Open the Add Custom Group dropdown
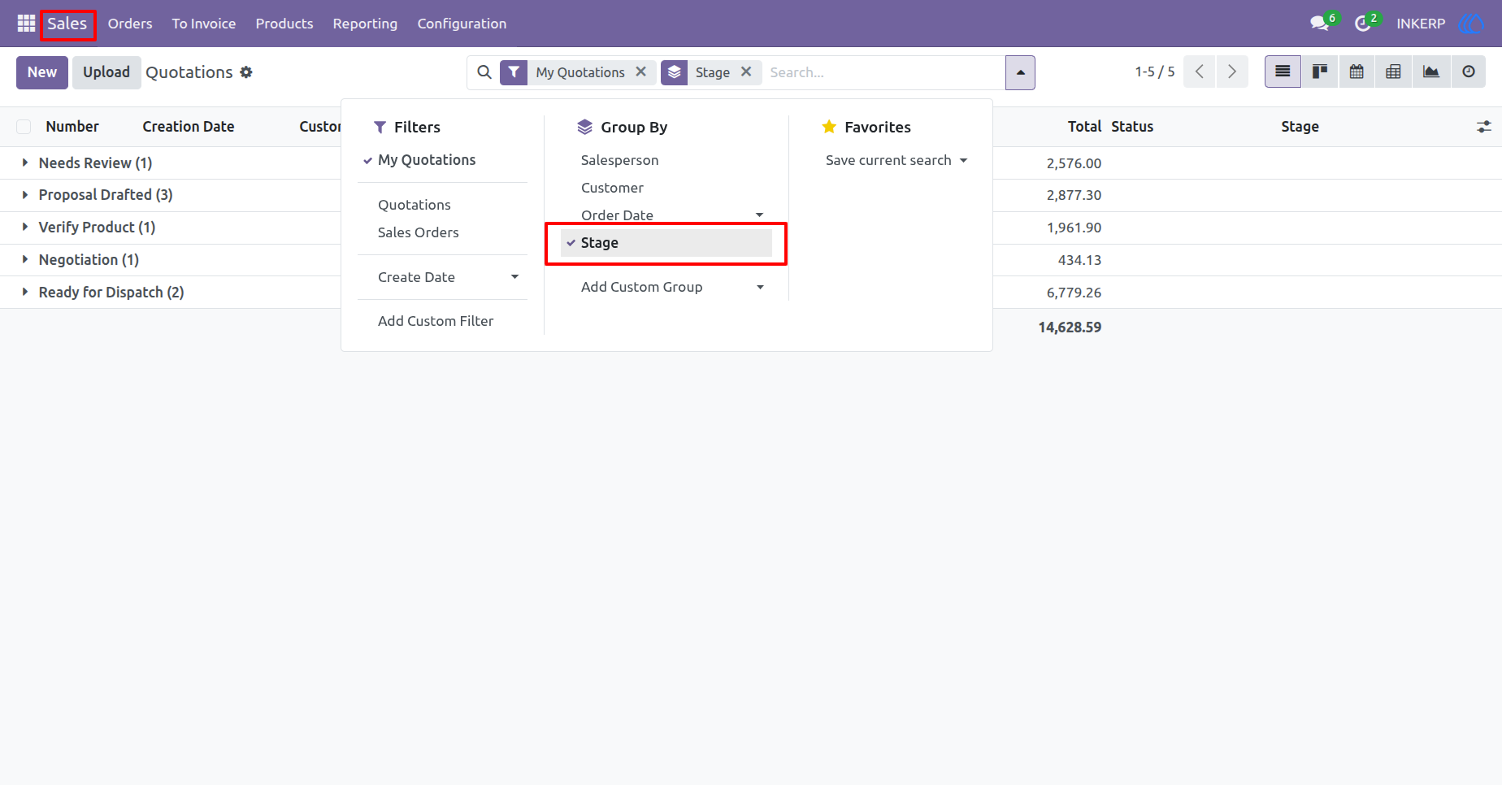This screenshot has height=785, width=1502. [x=673, y=287]
